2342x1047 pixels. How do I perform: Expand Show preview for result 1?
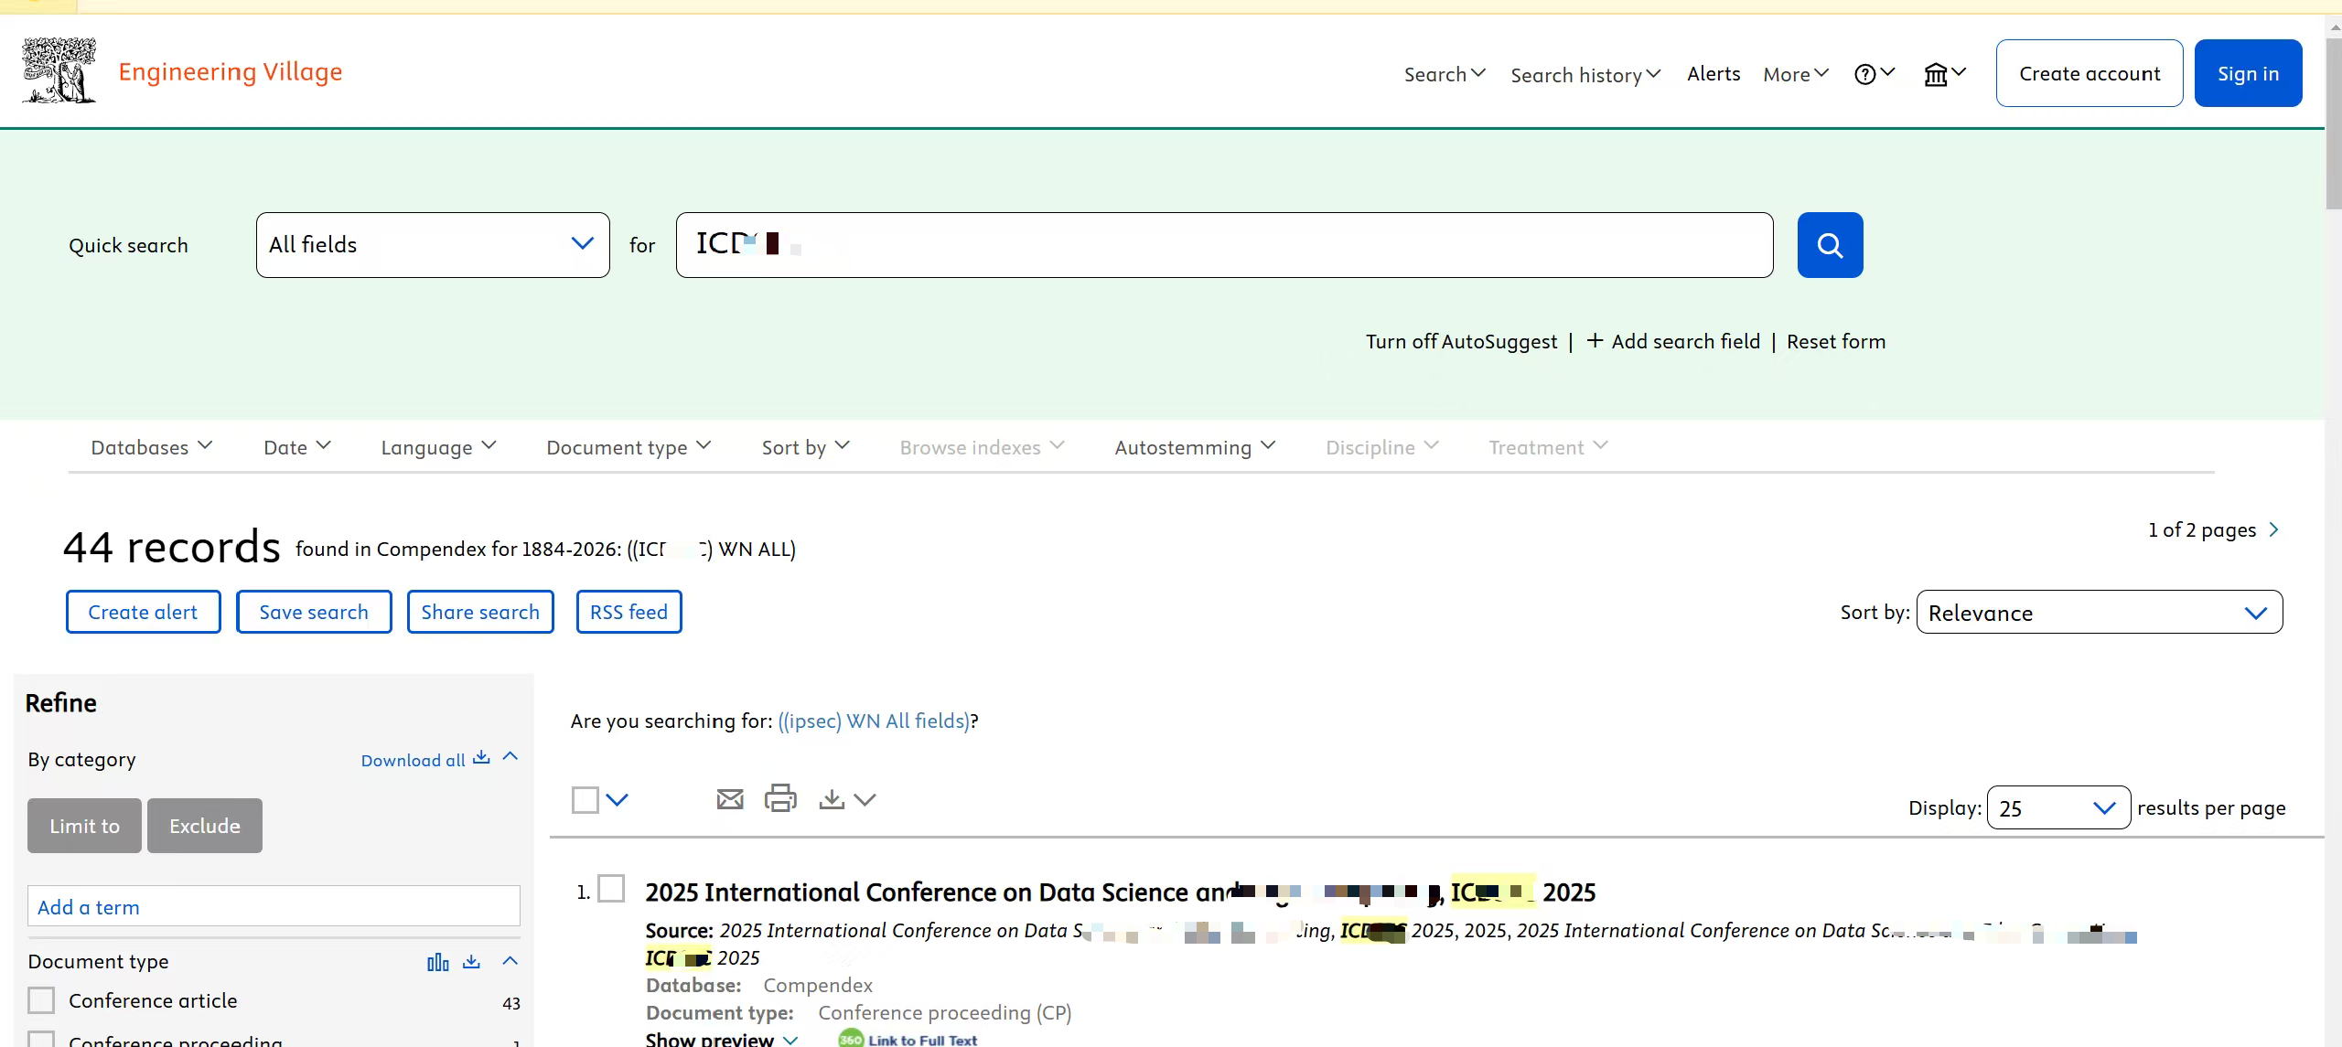722,1039
